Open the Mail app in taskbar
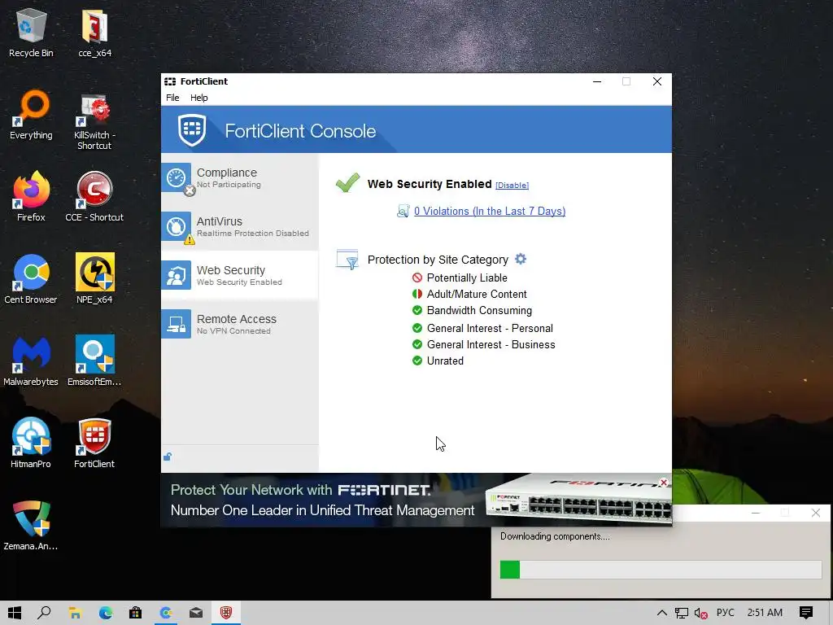This screenshot has height=625, width=833. click(196, 613)
